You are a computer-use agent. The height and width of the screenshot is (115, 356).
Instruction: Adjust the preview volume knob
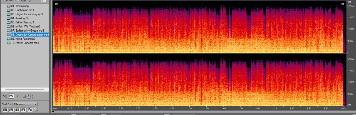29,96
